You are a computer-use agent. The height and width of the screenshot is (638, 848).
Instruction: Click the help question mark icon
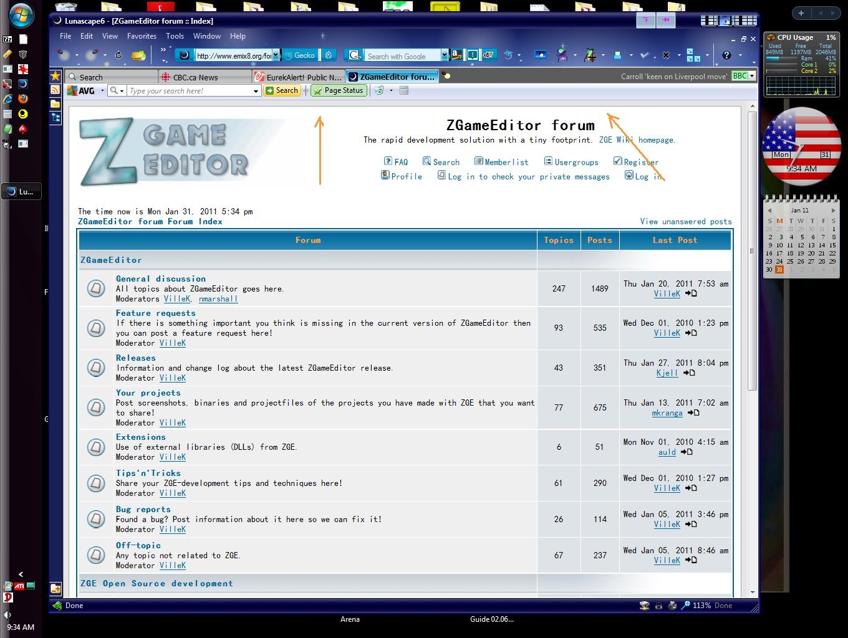pyautogui.click(x=726, y=55)
